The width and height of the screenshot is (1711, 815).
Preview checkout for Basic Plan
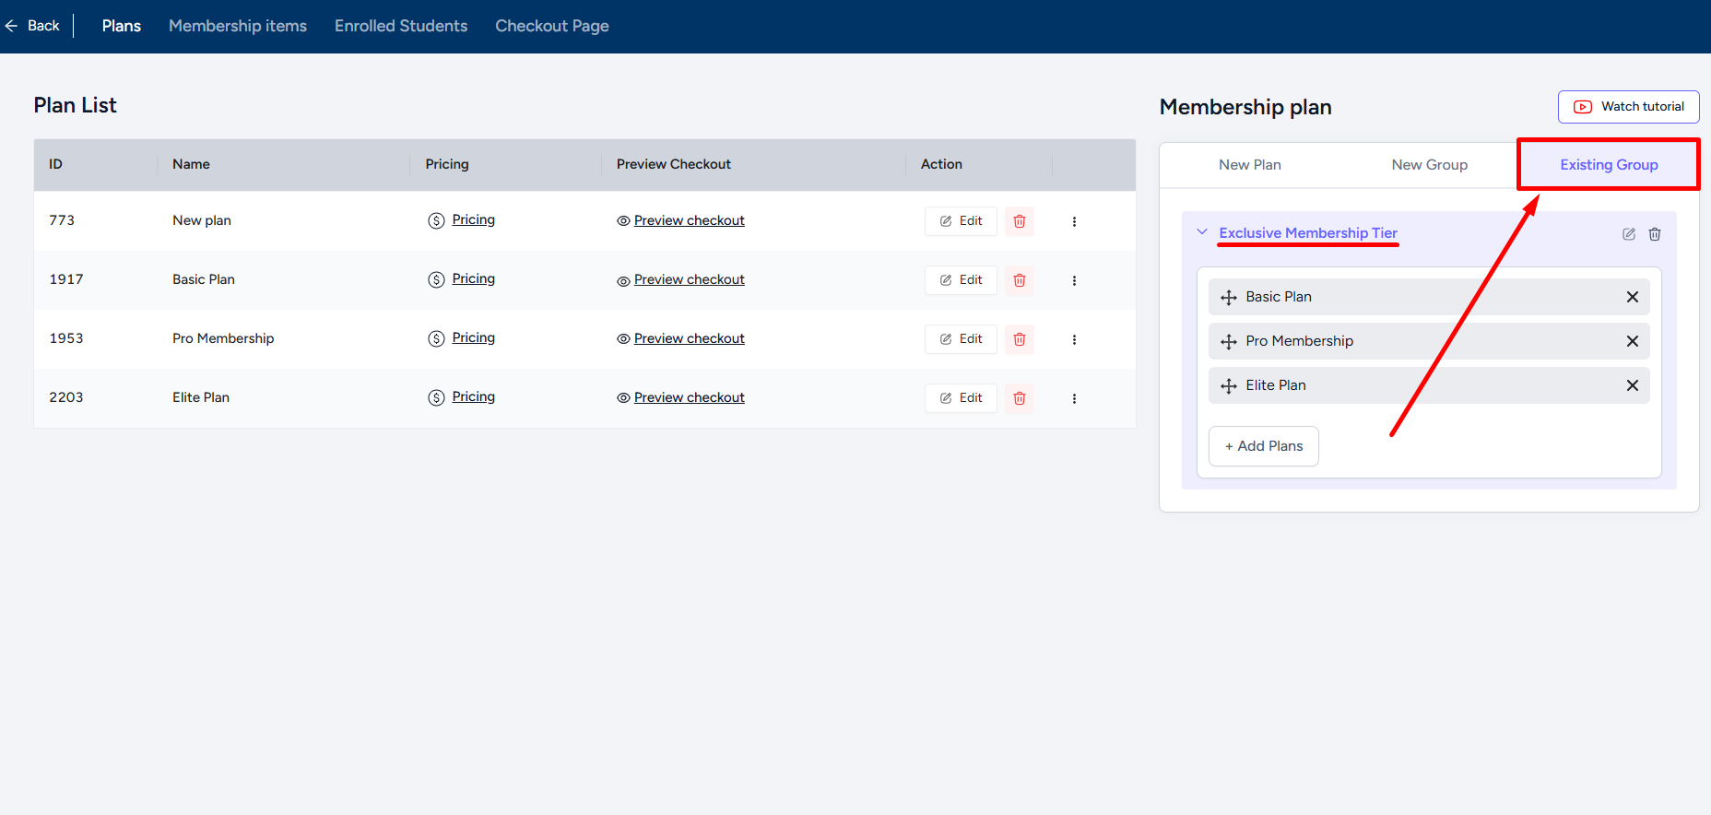coord(689,279)
